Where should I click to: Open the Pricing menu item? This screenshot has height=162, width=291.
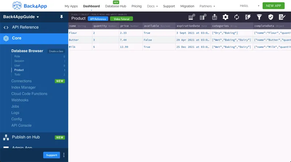tap(136, 6)
